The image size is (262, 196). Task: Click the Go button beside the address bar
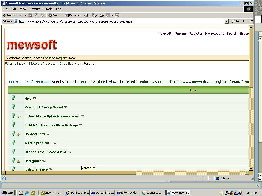coord(235,21)
